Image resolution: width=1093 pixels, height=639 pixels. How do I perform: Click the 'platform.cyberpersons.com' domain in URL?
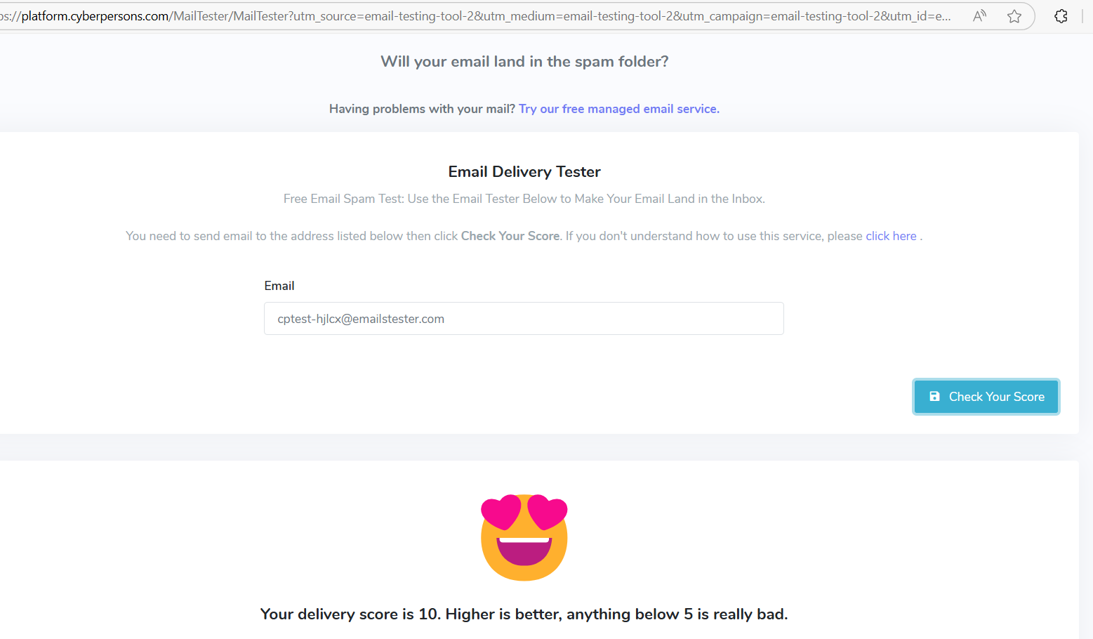tap(95, 16)
